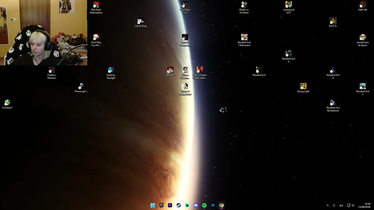Click the plain Resident Evil shortcut
Screen dimensions: 374x210
click(259, 71)
